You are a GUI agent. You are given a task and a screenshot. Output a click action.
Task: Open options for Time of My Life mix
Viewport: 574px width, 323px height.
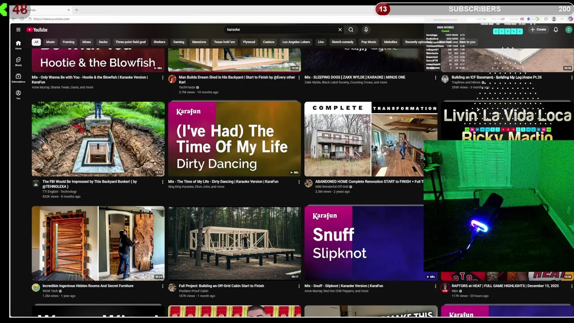[299, 182]
